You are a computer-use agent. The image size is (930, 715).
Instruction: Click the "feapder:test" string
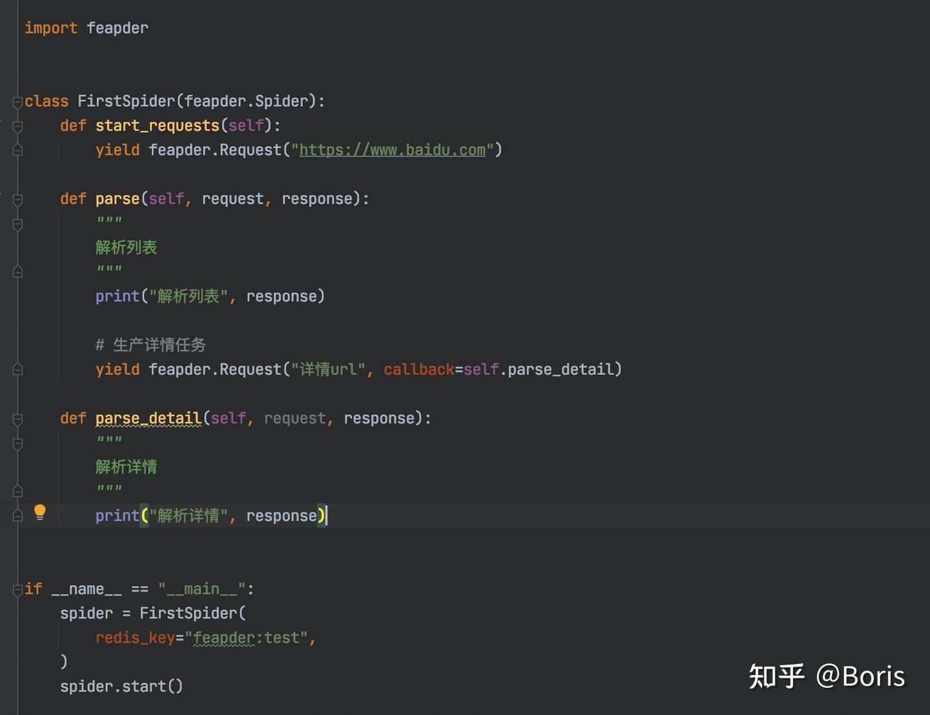click(246, 638)
